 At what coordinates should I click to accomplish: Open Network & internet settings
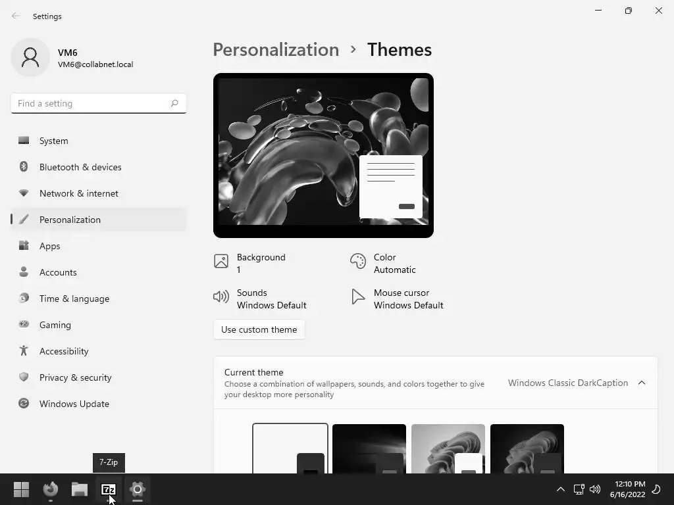point(99,193)
